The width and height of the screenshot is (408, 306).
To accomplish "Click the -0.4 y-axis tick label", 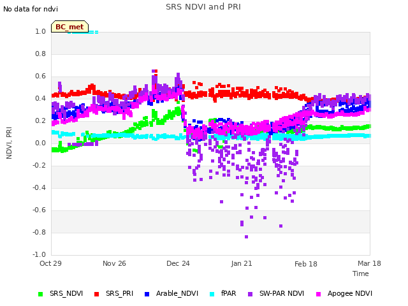I will pos(39,187).
